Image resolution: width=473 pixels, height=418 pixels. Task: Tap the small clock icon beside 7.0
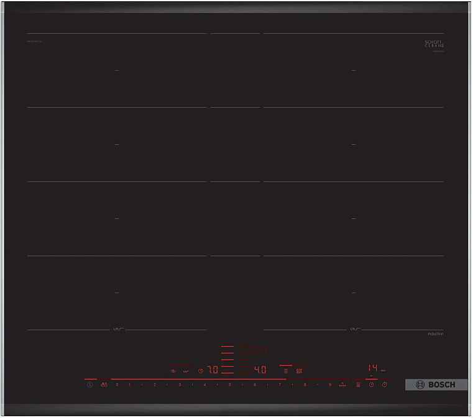coord(200,371)
